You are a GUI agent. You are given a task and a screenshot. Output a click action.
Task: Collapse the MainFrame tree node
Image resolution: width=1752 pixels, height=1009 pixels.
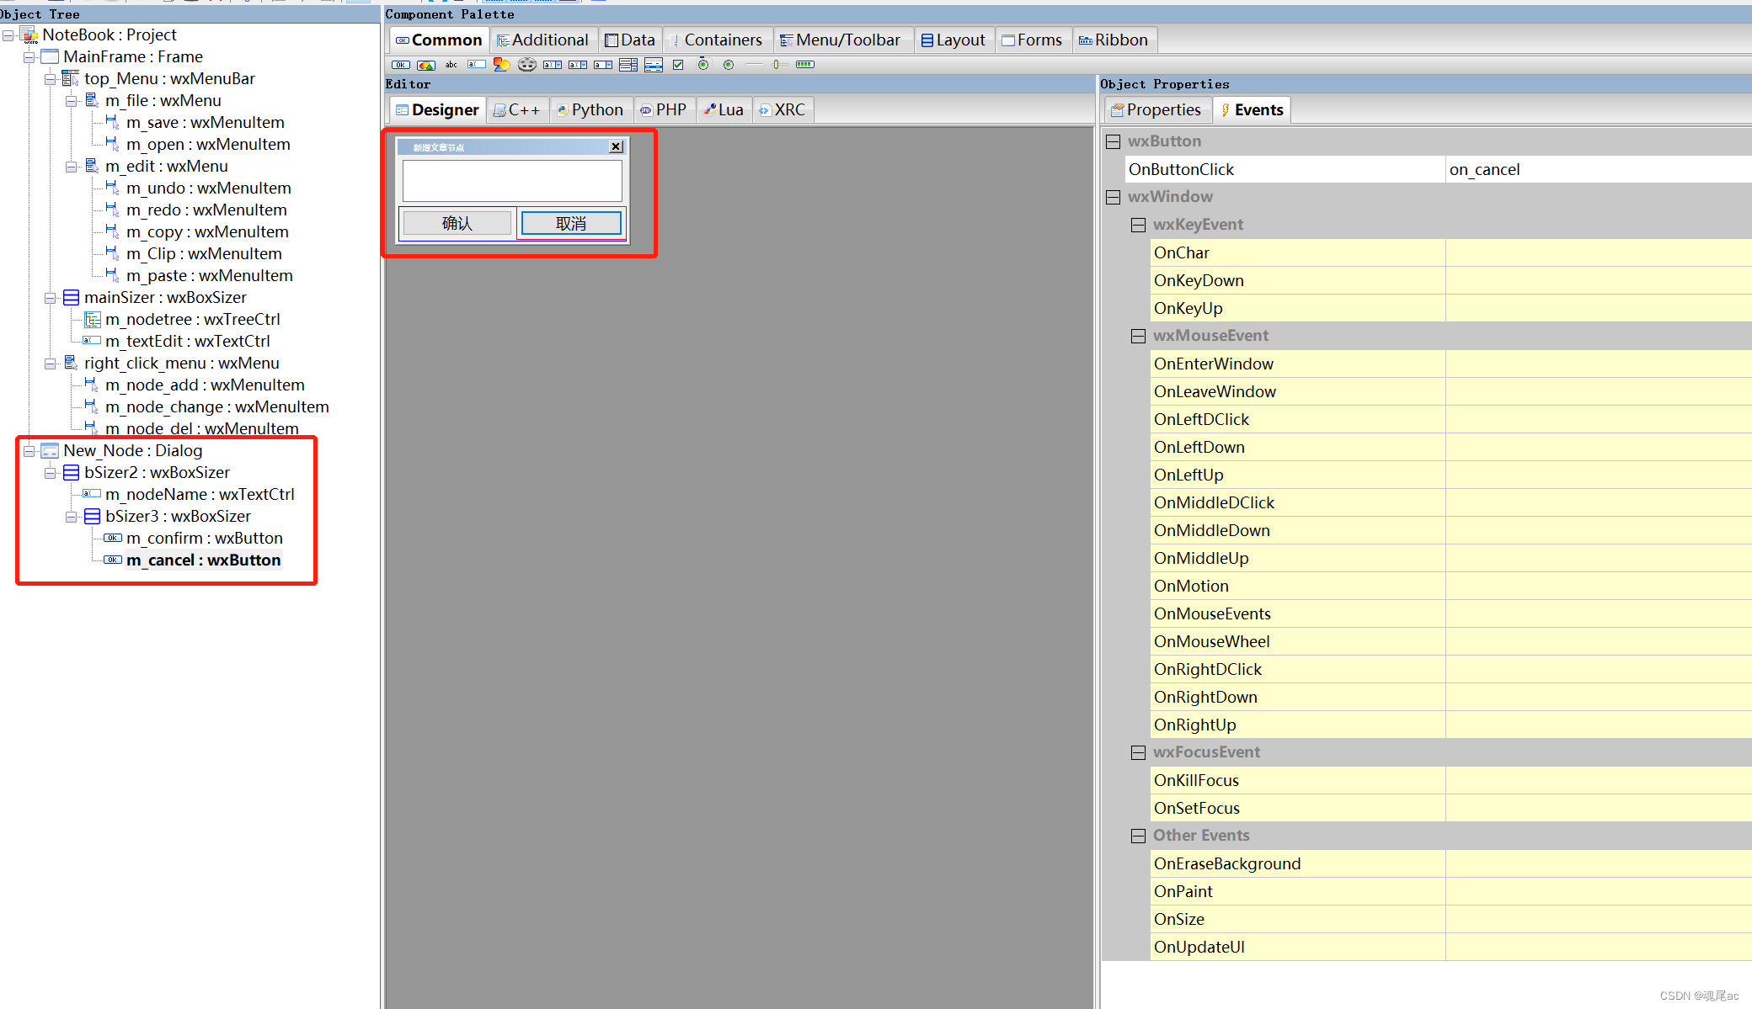[29, 57]
